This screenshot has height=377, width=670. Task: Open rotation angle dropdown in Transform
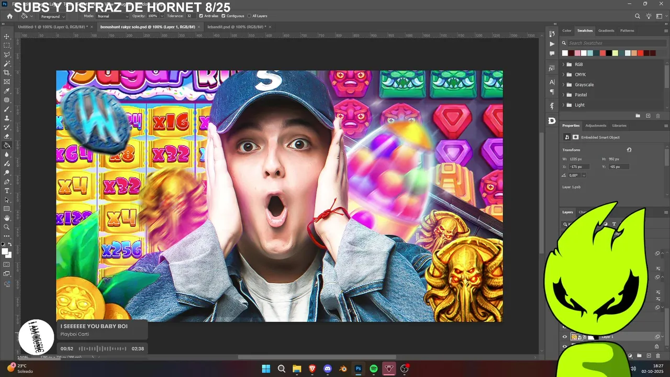click(584, 175)
